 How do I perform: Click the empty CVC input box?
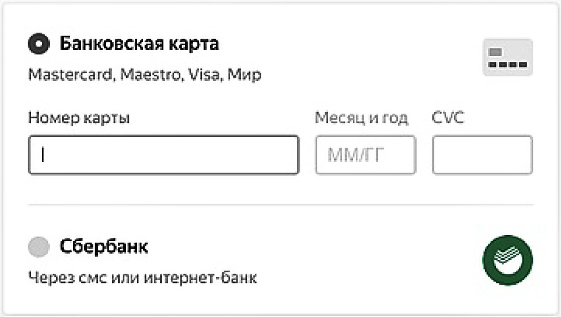coord(482,155)
